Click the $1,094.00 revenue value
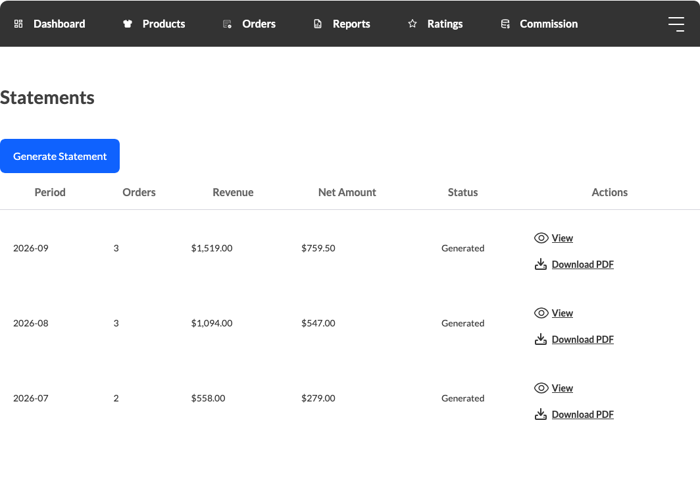The width and height of the screenshot is (700, 489). pos(212,323)
